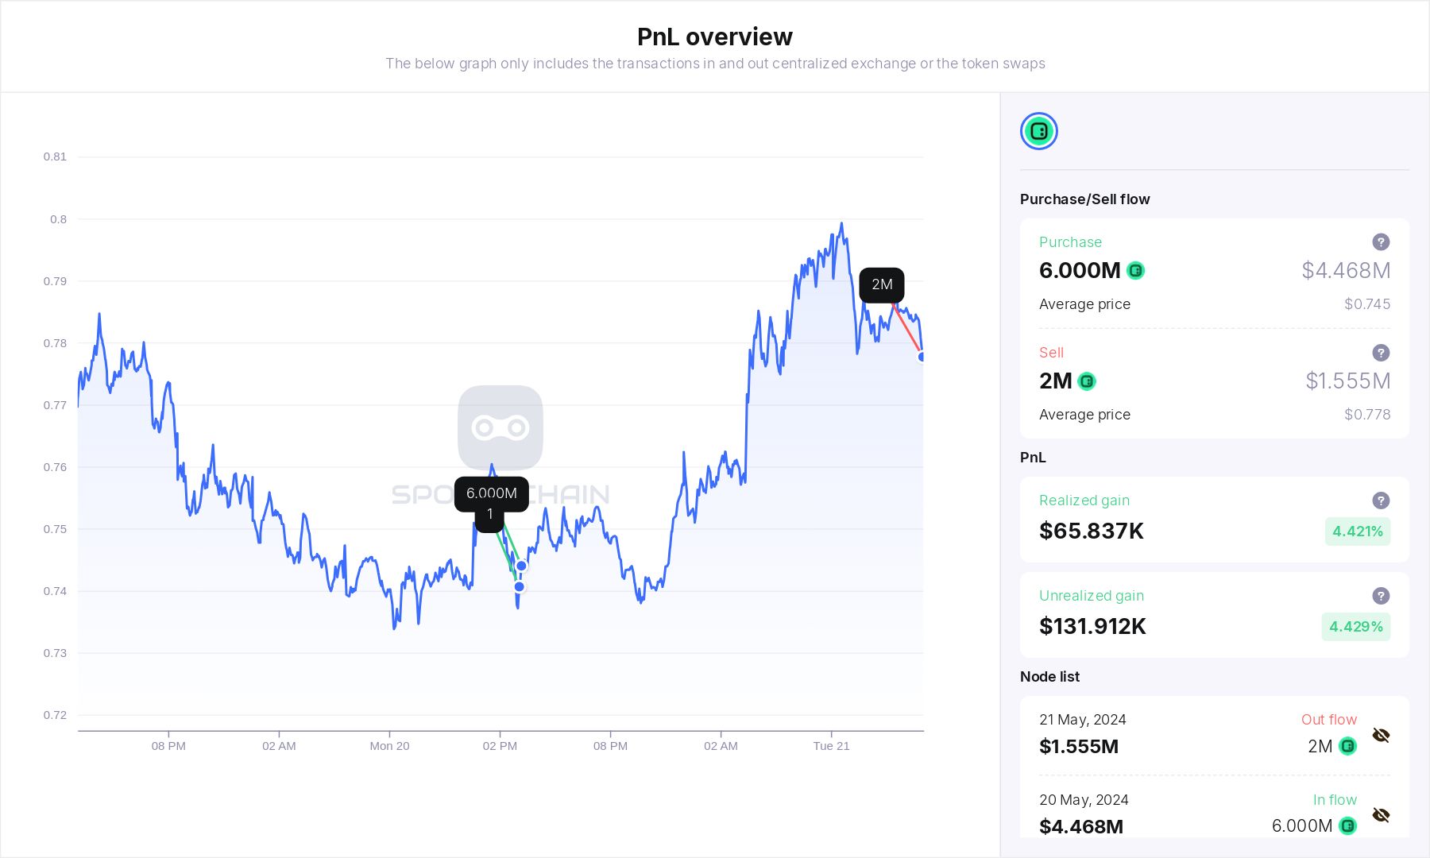Click the 2M tooltip marker on the chart

pyautogui.click(x=882, y=284)
